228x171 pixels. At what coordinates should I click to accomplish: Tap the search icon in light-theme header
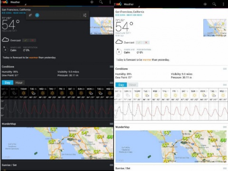(x=214, y=4)
